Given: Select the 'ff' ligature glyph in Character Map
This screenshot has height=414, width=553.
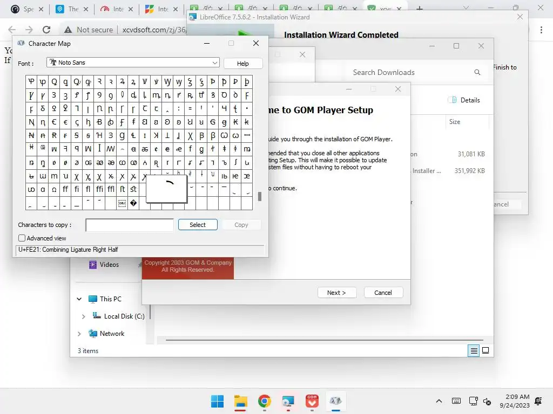Looking at the screenshot, I should coord(65,189).
